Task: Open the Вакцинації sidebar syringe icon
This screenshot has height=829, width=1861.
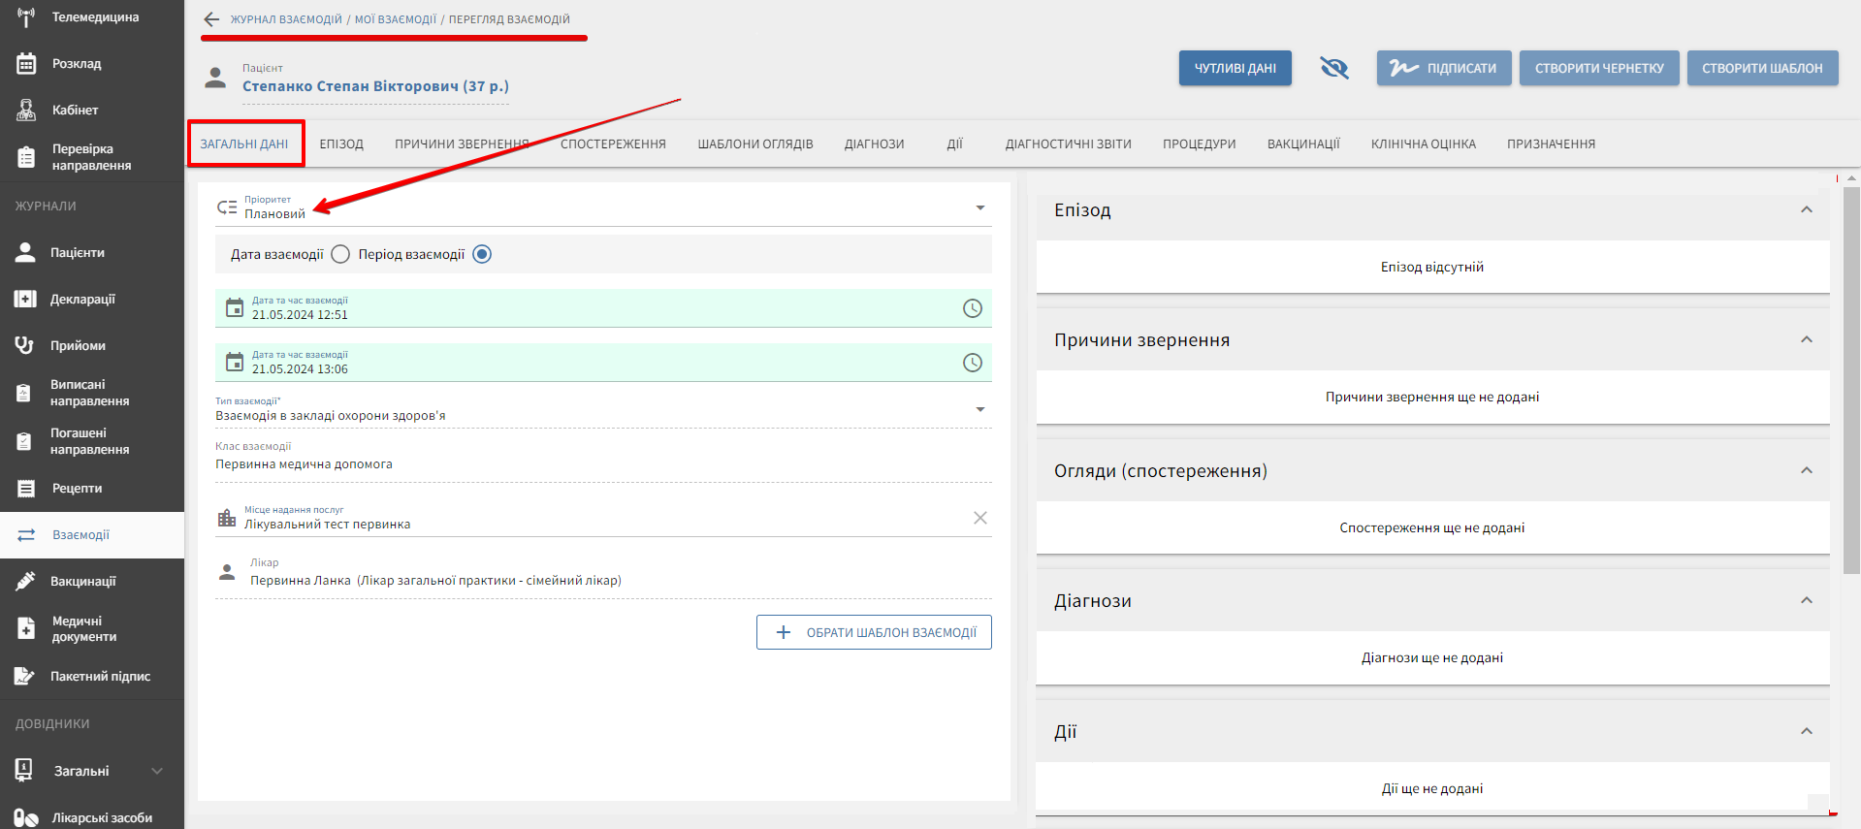Action: (26, 582)
